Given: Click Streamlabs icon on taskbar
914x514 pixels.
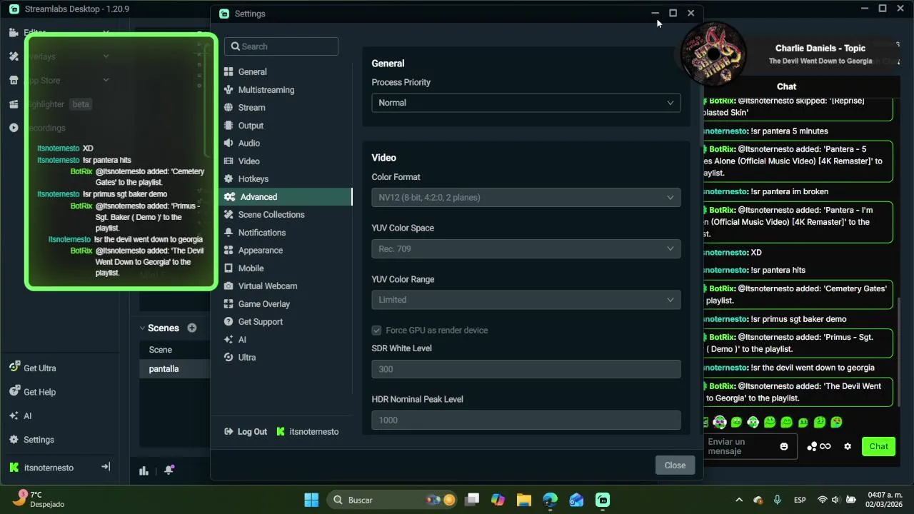Looking at the screenshot, I should coord(603,500).
